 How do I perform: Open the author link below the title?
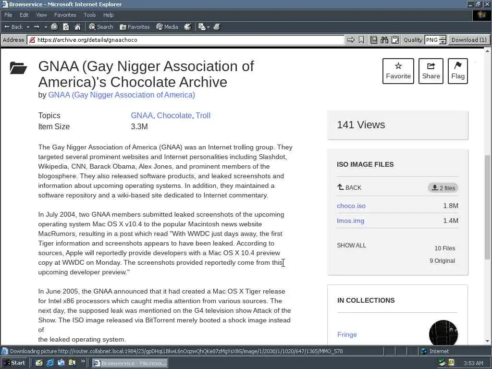(122, 95)
